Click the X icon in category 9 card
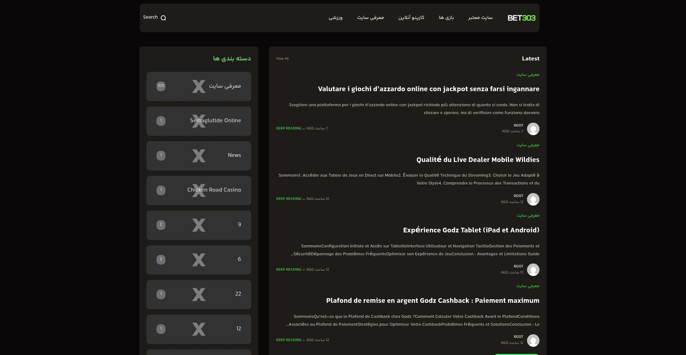 click(199, 225)
